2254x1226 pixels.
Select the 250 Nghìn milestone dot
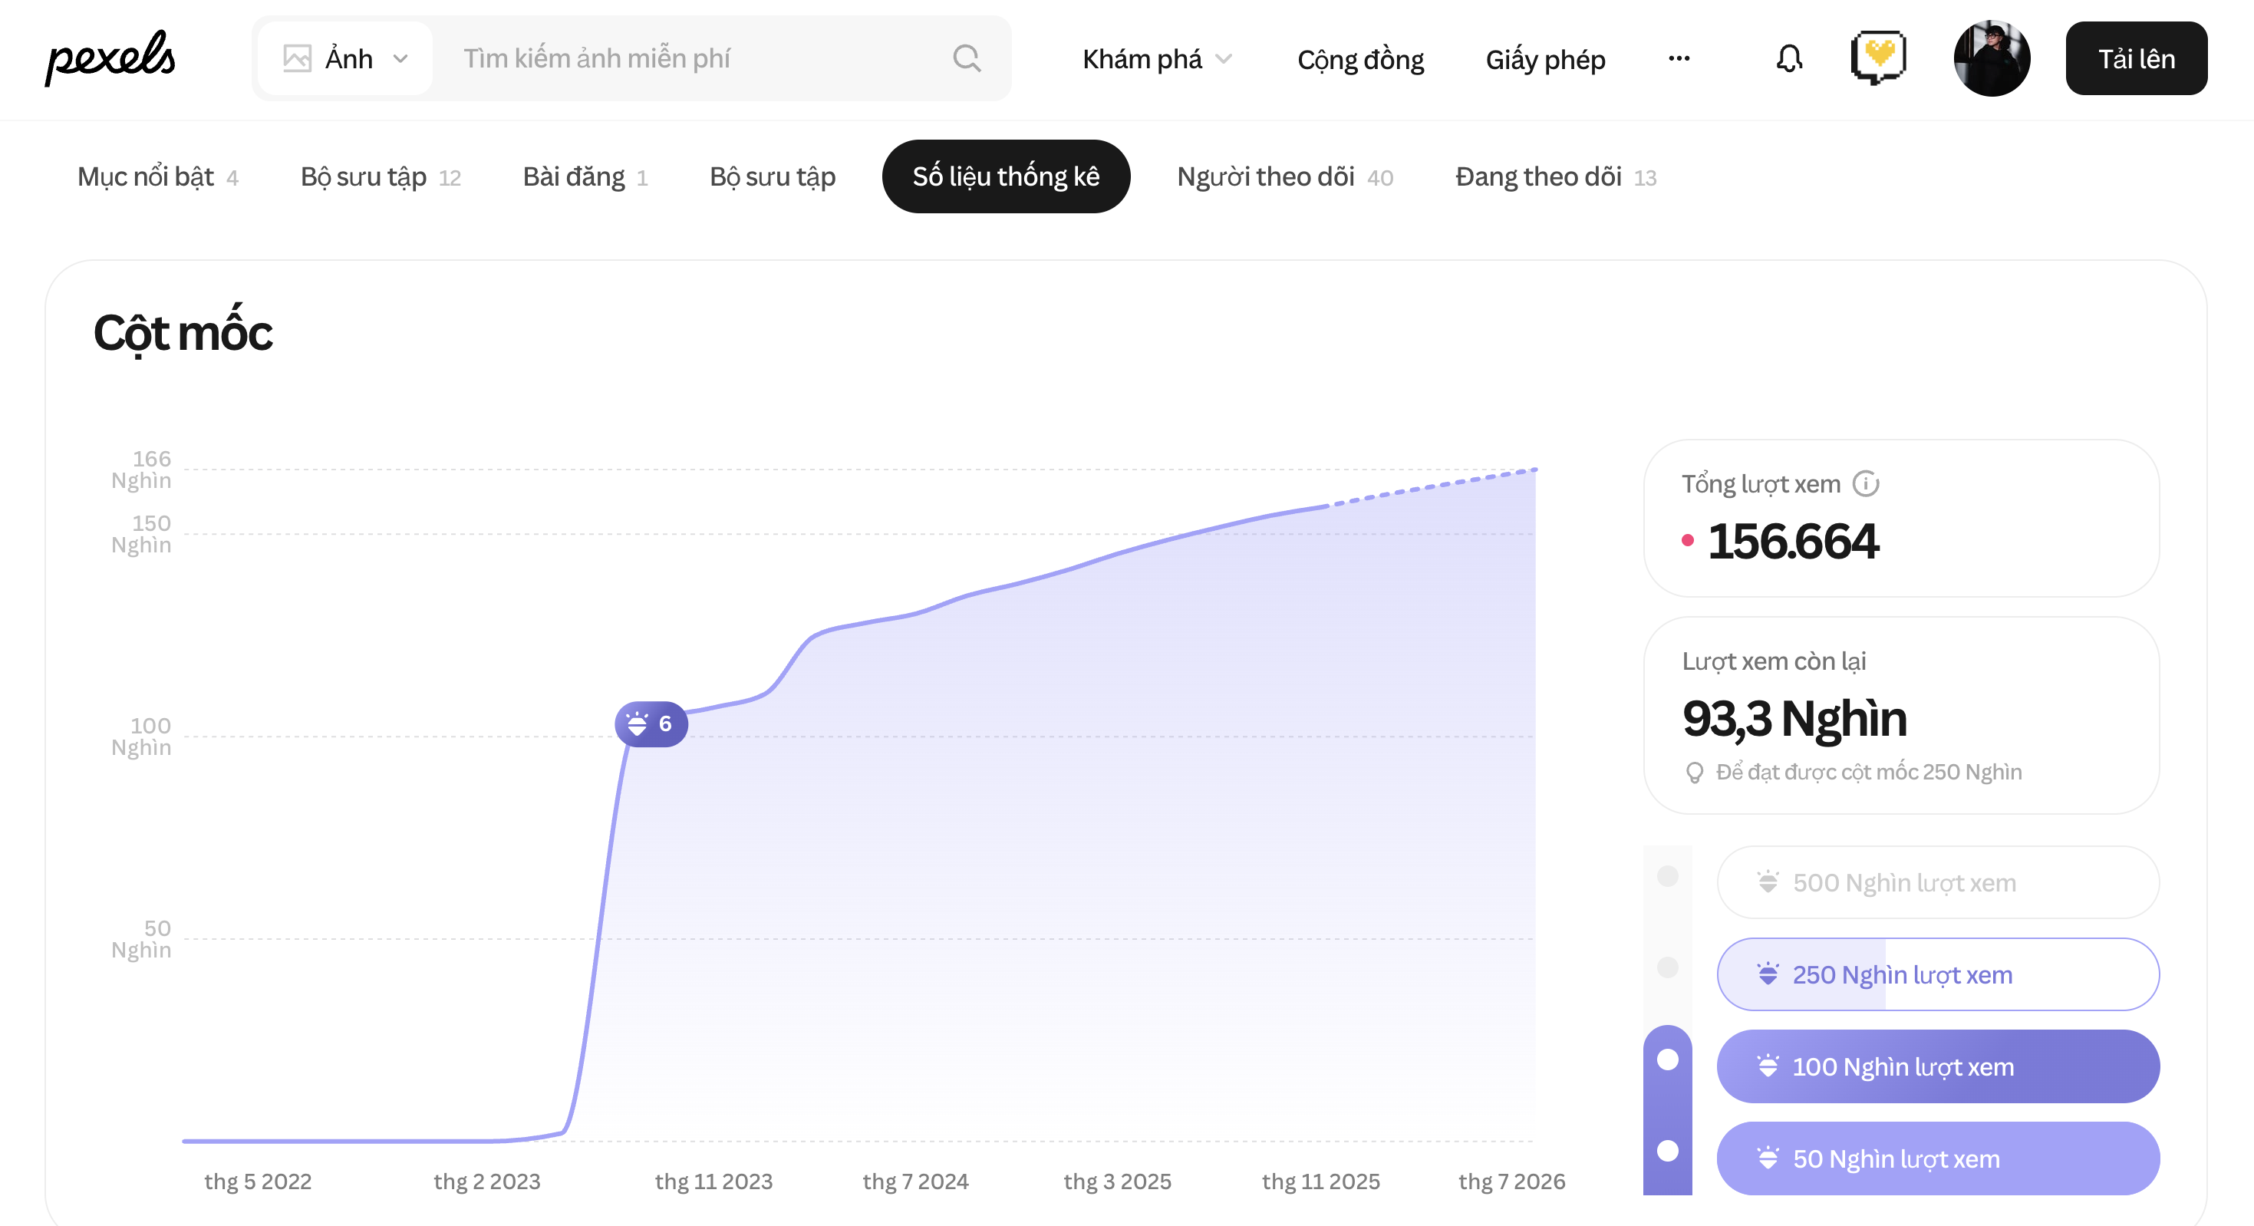point(1668,967)
